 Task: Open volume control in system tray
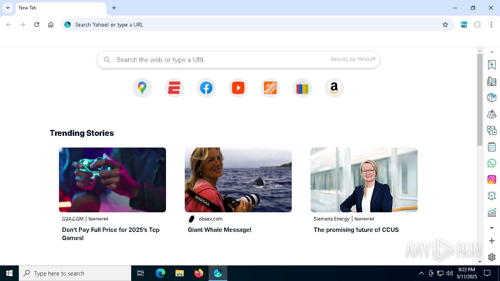(x=450, y=273)
